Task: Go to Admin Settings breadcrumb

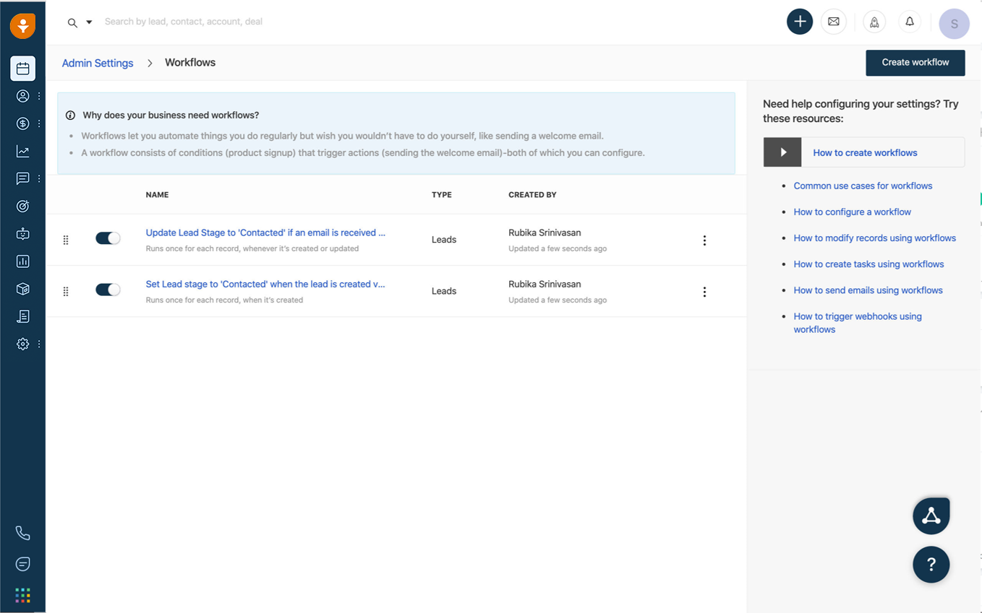Action: coord(98,63)
